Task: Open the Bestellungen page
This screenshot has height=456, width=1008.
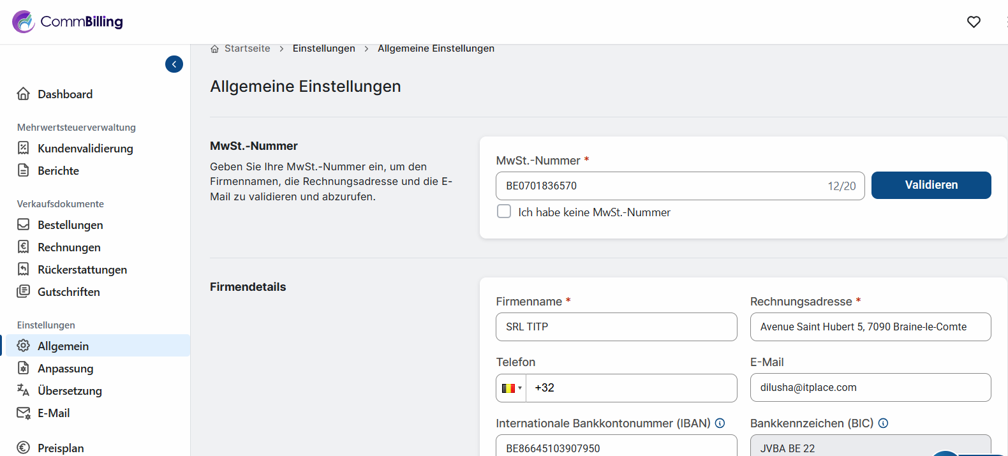Action: coord(70,225)
